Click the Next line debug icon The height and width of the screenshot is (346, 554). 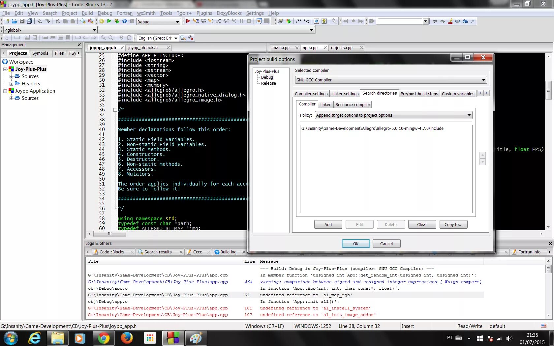[x=203, y=21]
